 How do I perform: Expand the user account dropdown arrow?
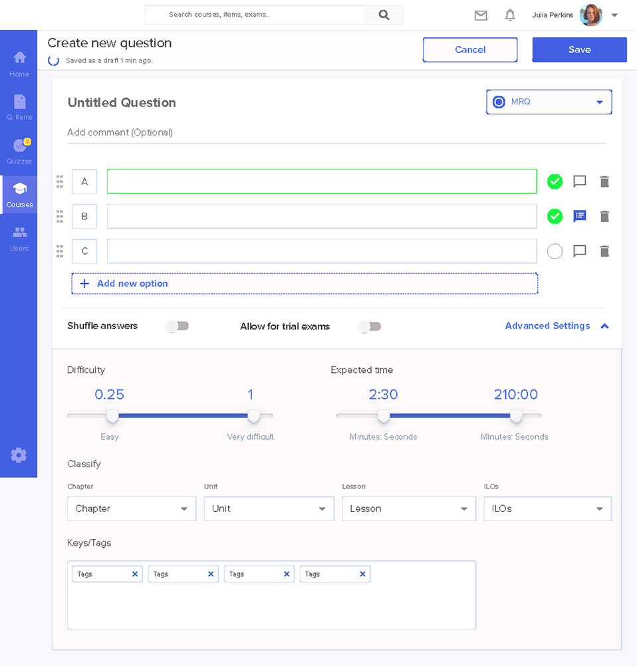click(614, 15)
